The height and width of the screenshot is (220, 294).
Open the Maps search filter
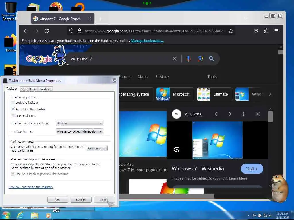coord(142,77)
